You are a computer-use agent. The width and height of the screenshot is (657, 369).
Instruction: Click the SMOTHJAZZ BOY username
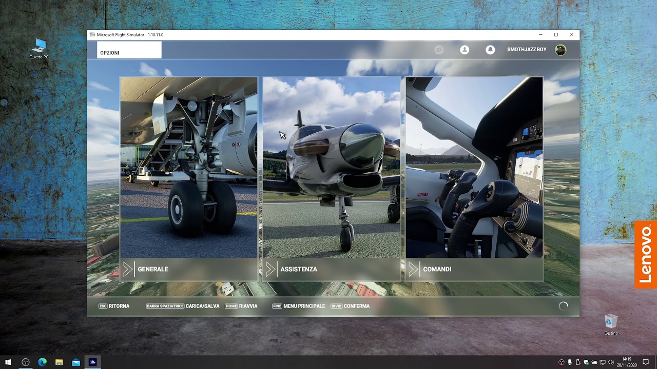(x=527, y=50)
